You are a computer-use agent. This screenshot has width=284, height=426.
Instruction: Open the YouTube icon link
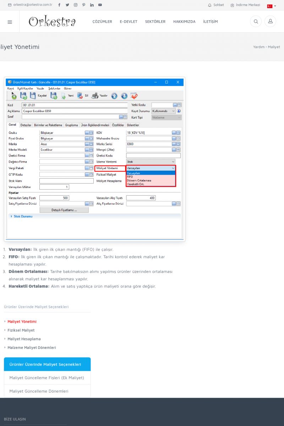[x=100, y=5]
